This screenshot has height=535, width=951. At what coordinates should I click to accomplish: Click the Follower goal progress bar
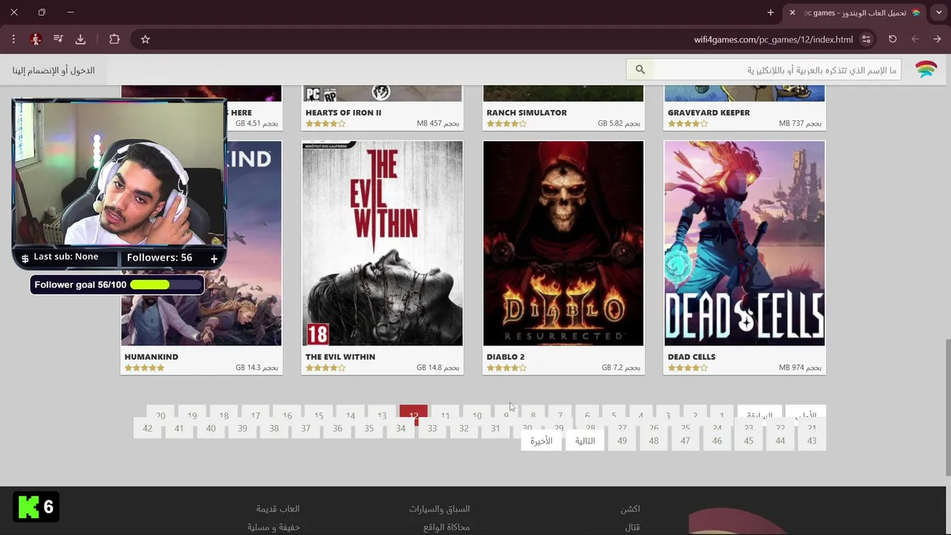point(166,285)
